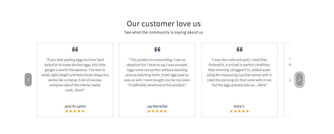
Task: Click quote icon on Jami's review card
Action: point(75,49)
